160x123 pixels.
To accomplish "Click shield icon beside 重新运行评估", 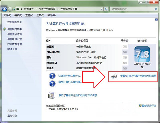I will [x=140, y=106].
